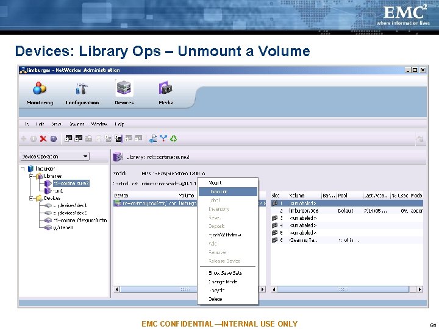Open the Window menu
The width and height of the screenshot is (439, 329).
click(x=99, y=124)
